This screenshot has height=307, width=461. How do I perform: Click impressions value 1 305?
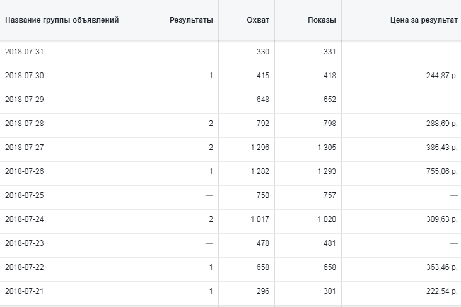[327, 148]
